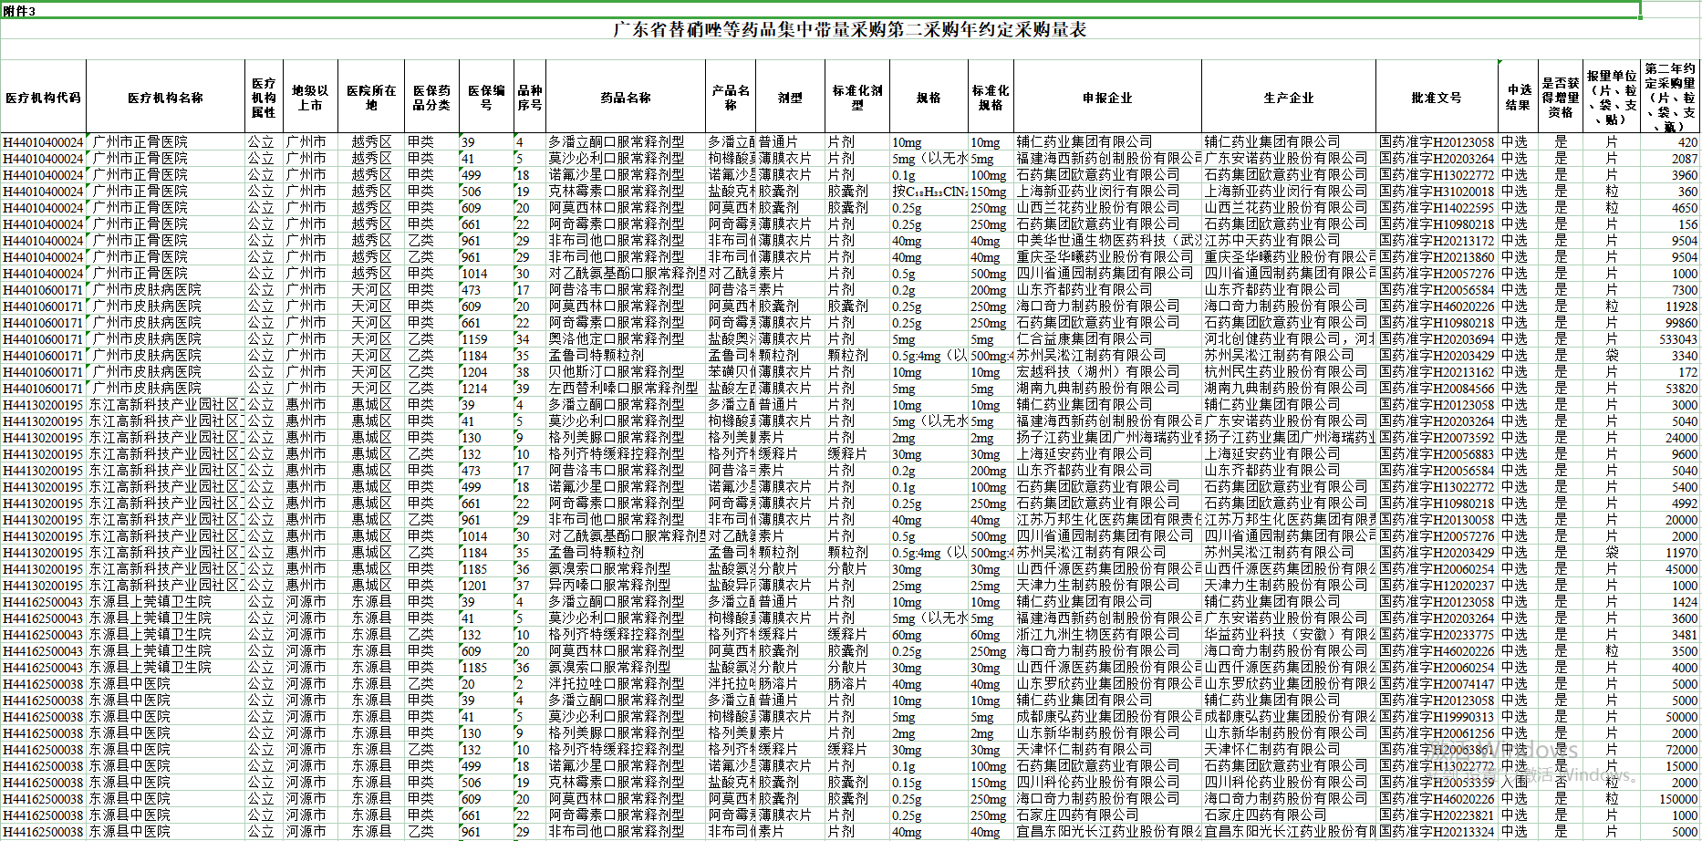Click approval number 国药准字H14022595

[x=1437, y=208]
